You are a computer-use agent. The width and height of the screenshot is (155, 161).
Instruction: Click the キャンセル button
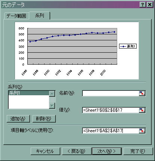(x=45, y=151)
